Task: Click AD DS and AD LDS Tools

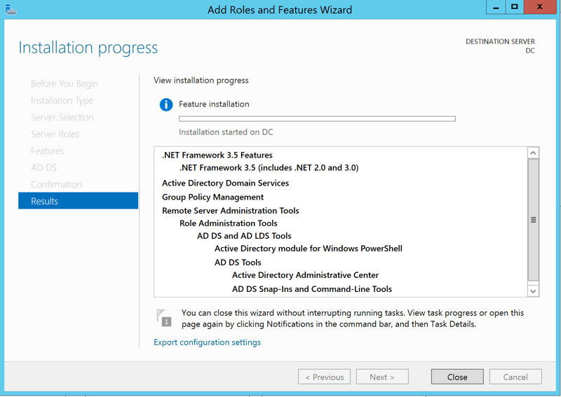Action: click(x=244, y=236)
